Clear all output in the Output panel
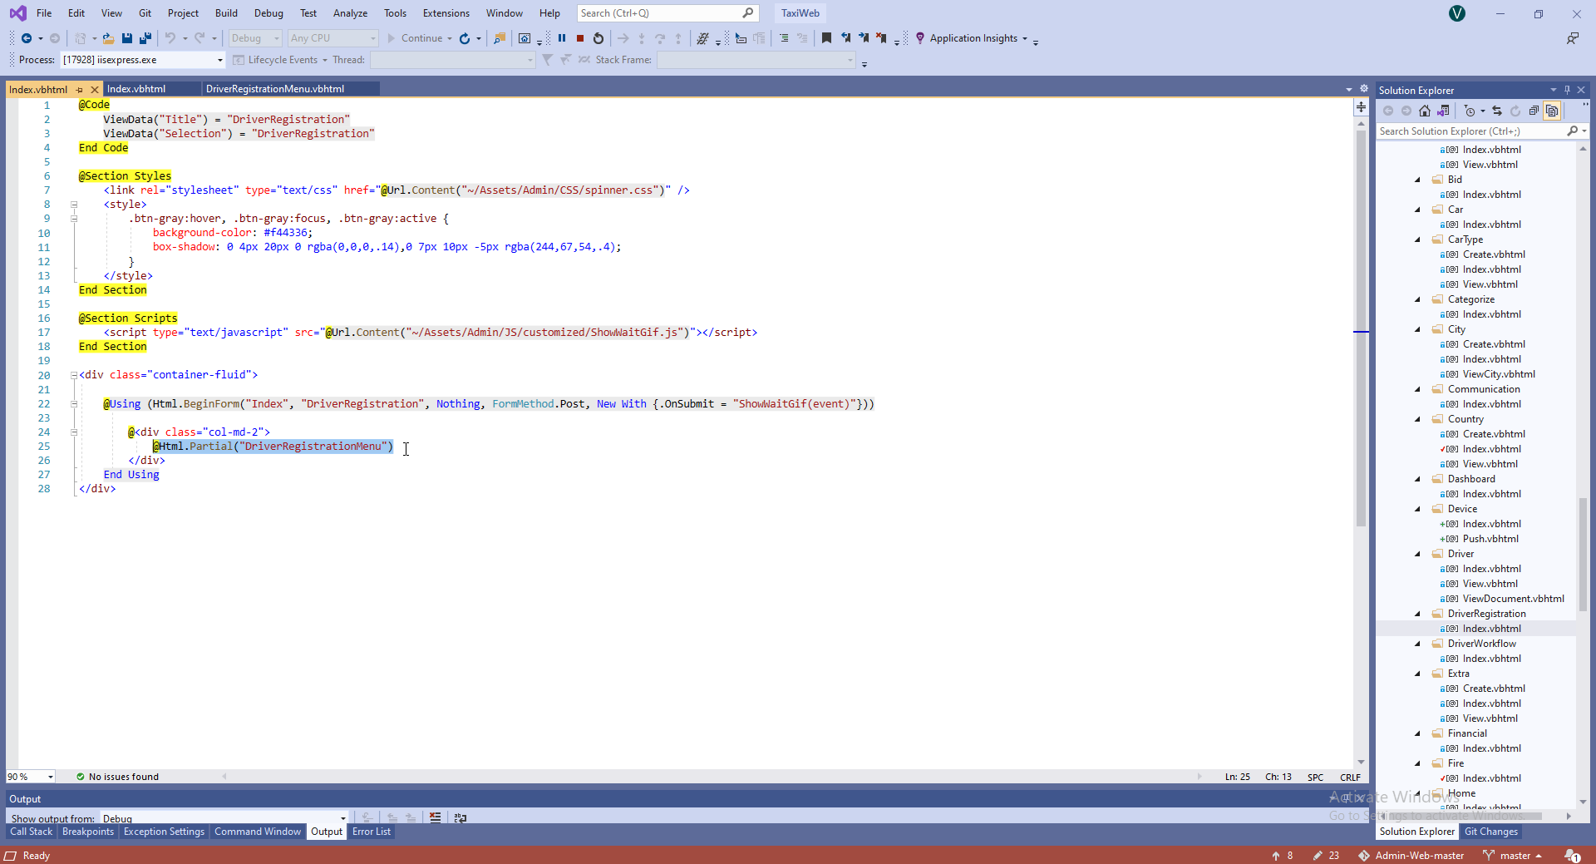This screenshot has height=864, width=1596. tap(436, 817)
